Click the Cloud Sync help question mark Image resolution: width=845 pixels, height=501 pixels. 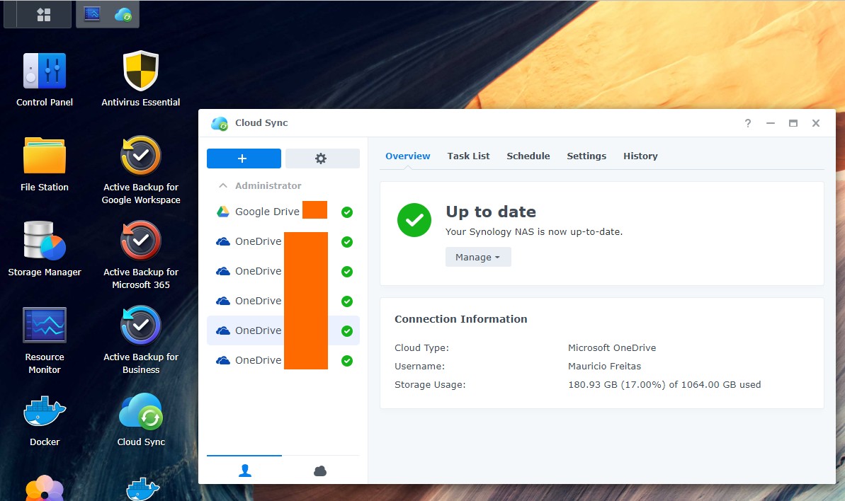click(x=747, y=123)
